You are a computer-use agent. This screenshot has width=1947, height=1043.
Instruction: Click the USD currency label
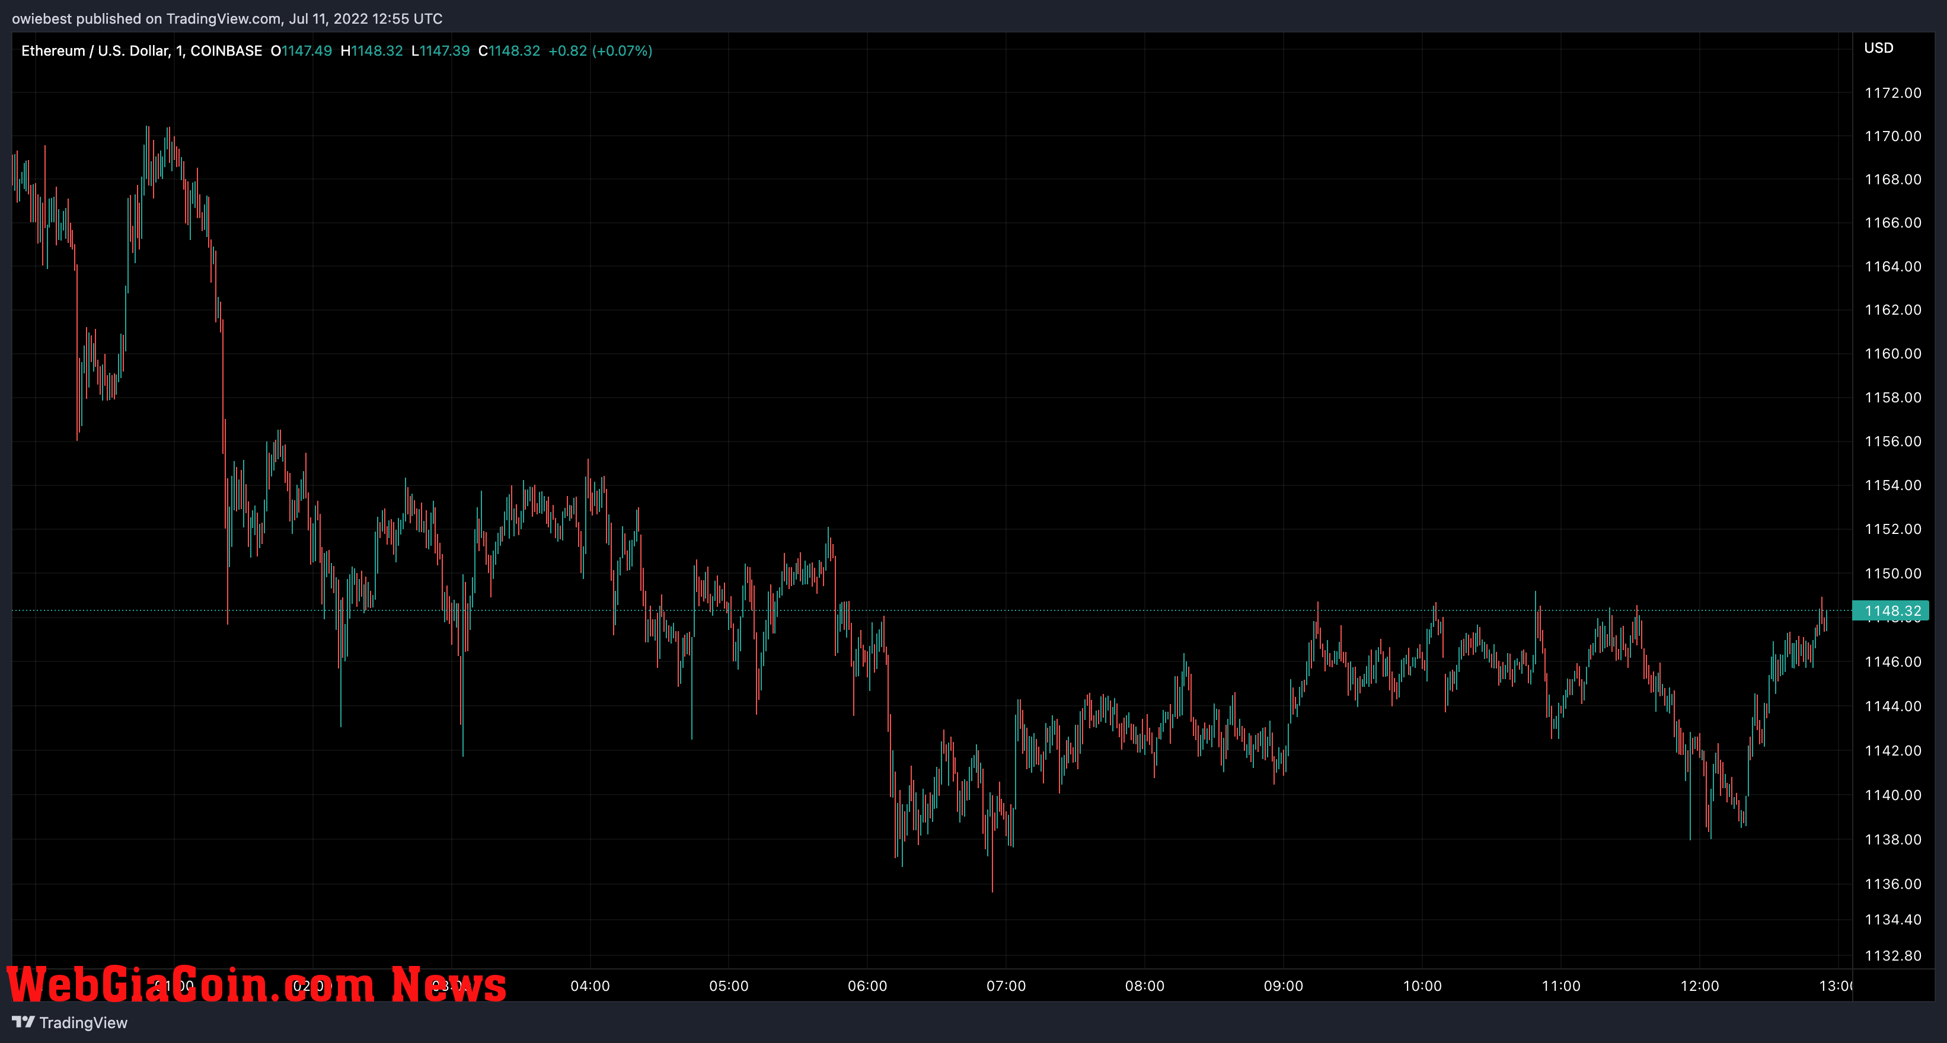(1878, 47)
